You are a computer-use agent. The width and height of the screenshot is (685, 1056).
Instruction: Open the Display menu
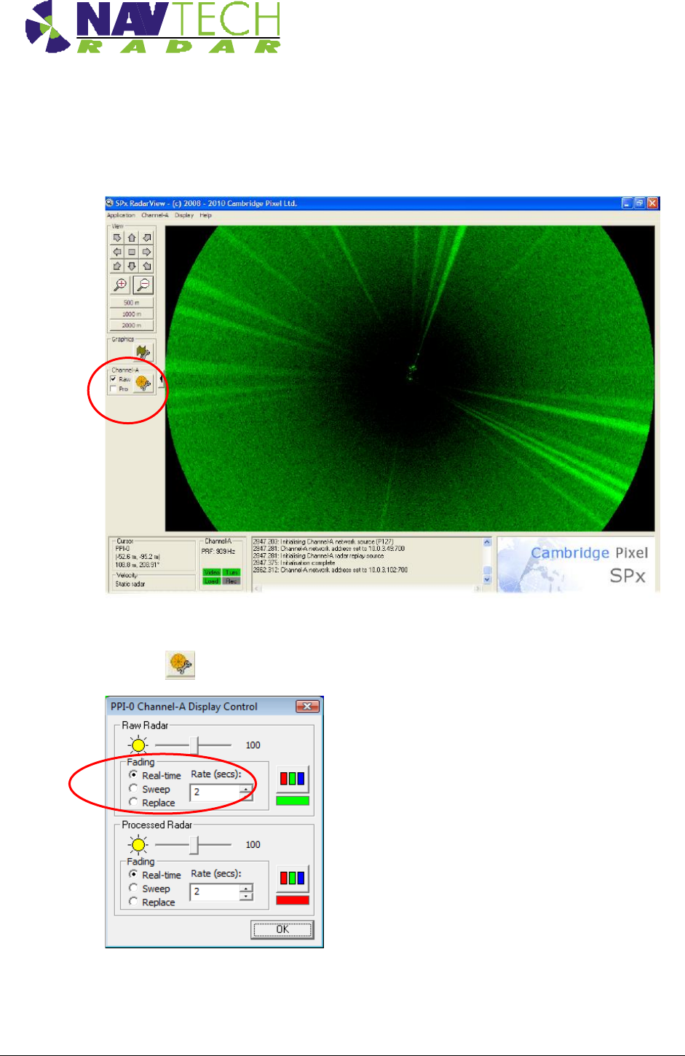(x=184, y=215)
